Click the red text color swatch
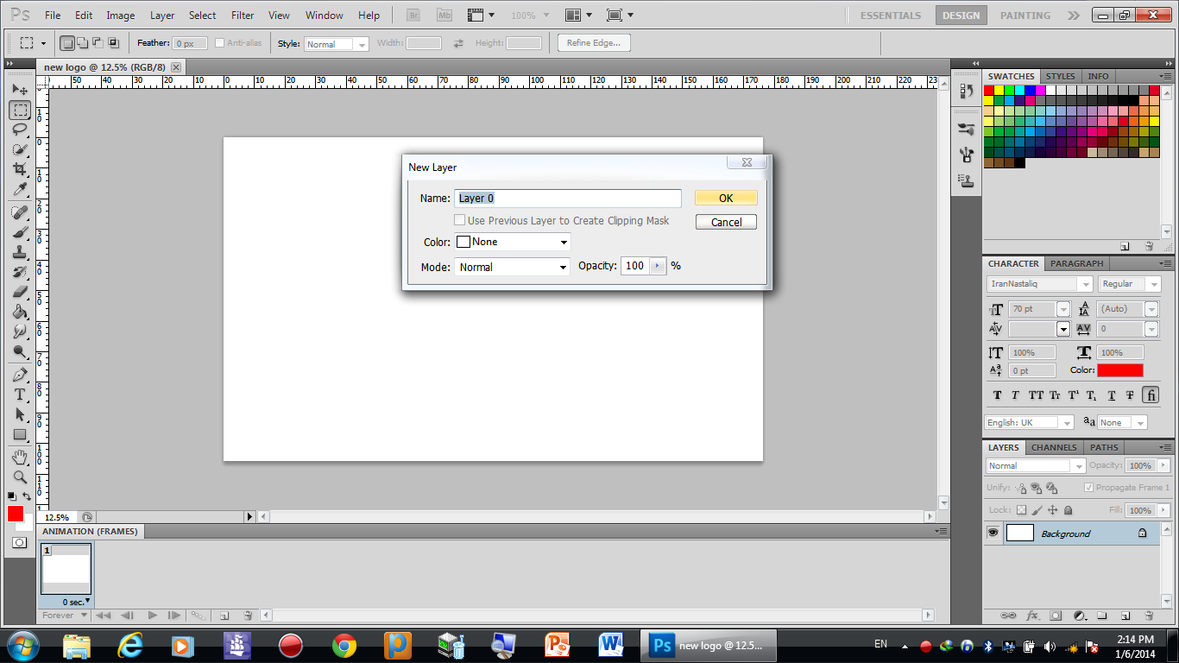The width and height of the screenshot is (1179, 663). pyautogui.click(x=1119, y=370)
